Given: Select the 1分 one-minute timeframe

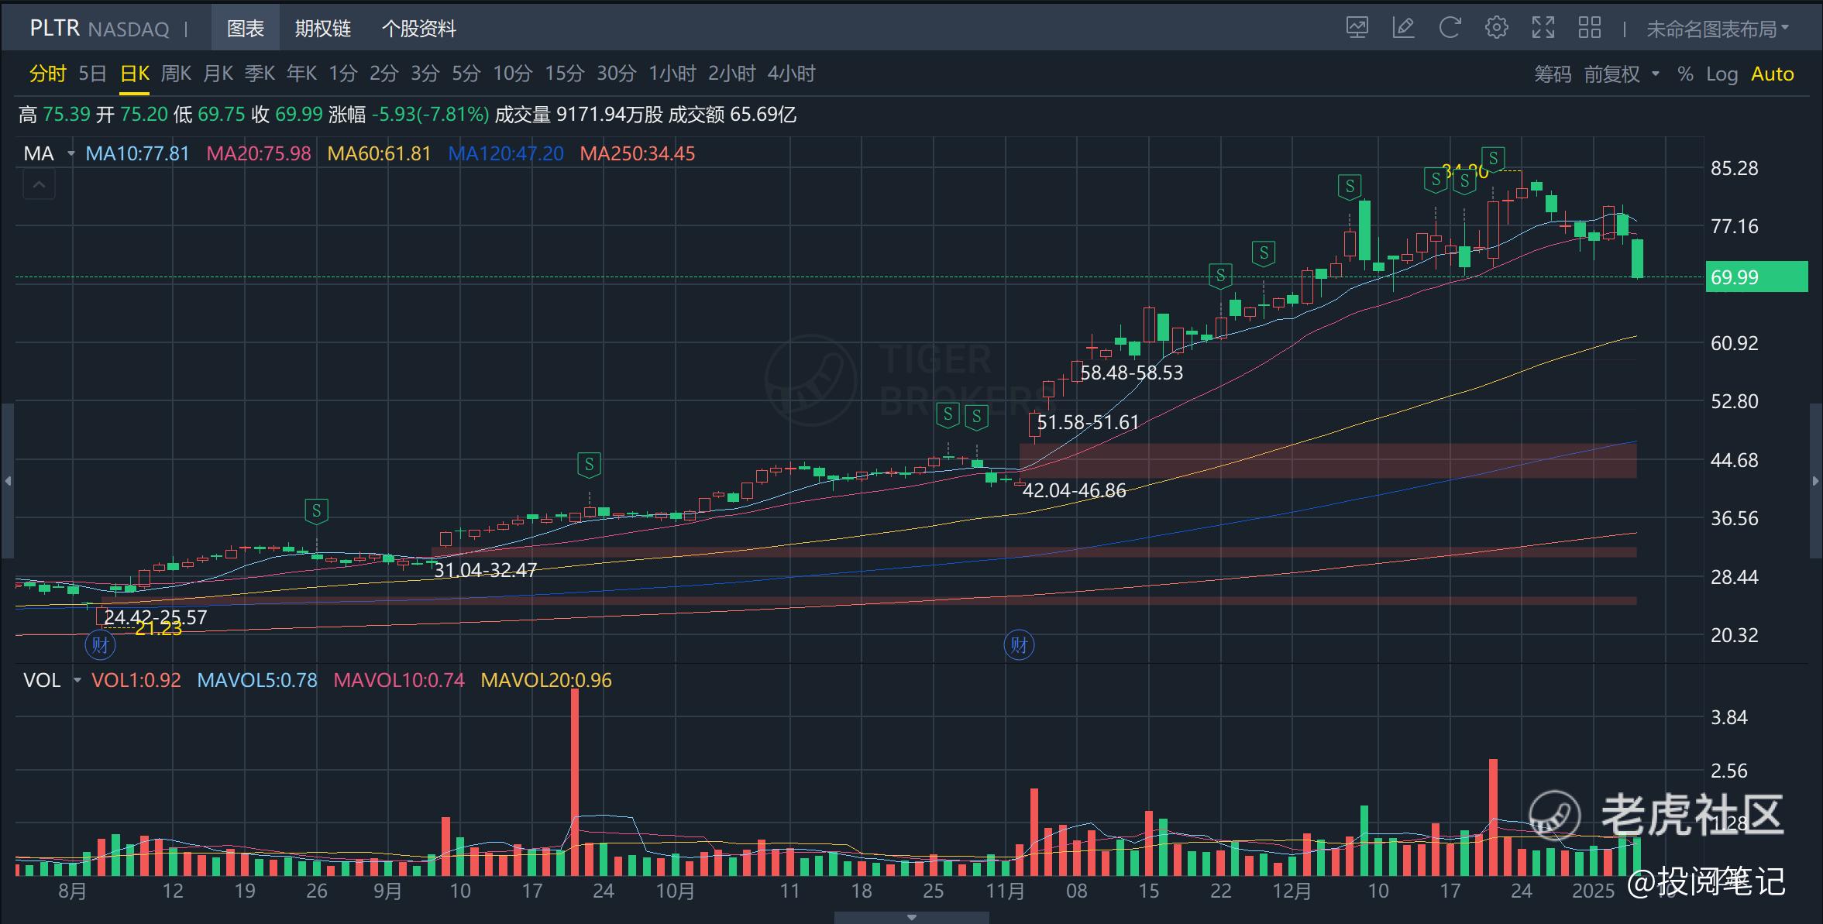Looking at the screenshot, I should point(342,74).
